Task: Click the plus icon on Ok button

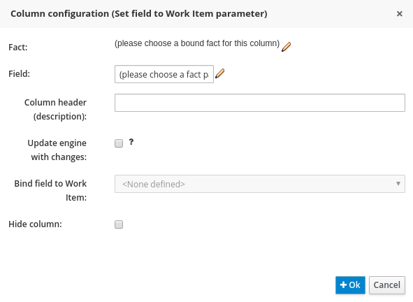Action: click(x=343, y=285)
